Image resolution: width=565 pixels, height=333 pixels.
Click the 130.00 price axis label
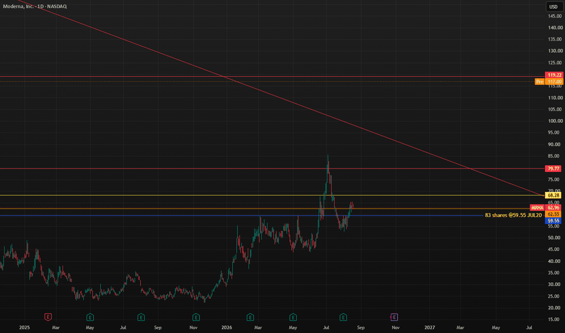[555, 51]
